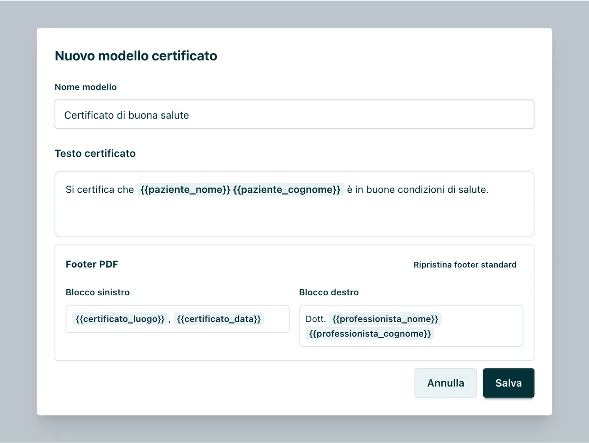The width and height of the screenshot is (589, 443).
Task: Click Ripristina footer standard link
Action: 465,265
